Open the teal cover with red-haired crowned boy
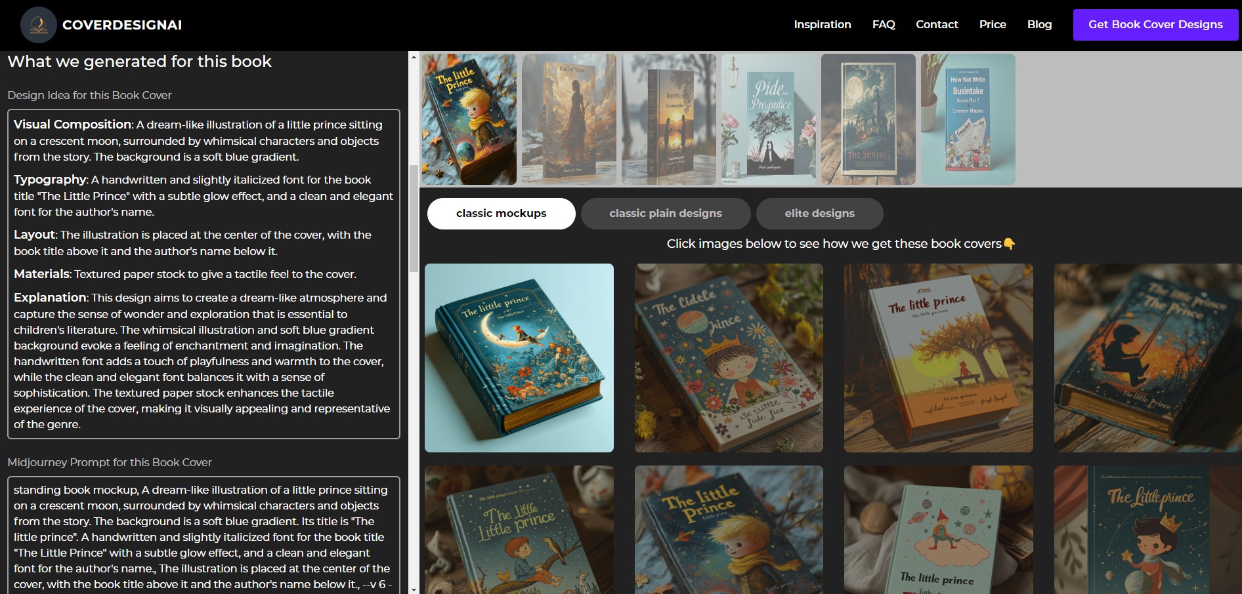This screenshot has width=1242, height=594. 1148,530
